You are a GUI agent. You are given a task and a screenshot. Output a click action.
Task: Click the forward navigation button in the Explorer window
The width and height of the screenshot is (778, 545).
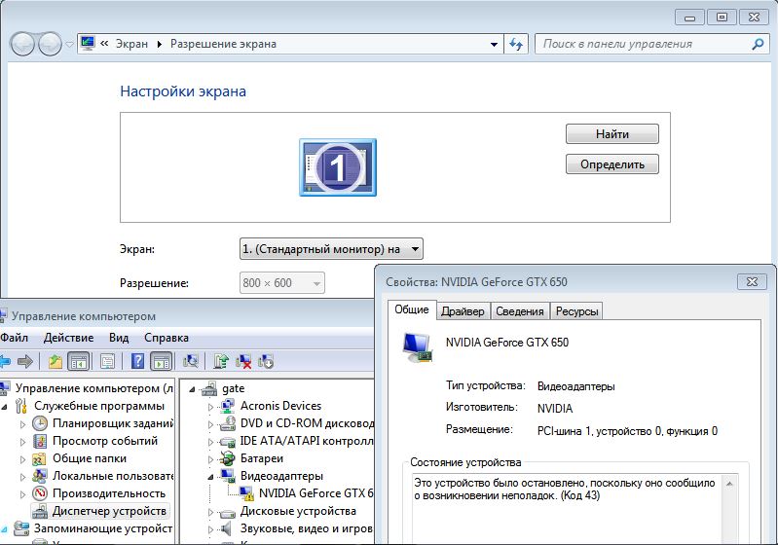pos(50,44)
